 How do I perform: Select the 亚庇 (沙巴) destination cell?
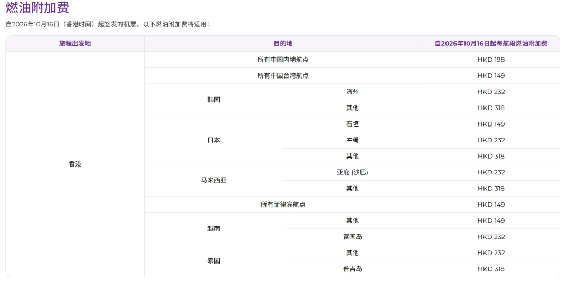tap(352, 172)
